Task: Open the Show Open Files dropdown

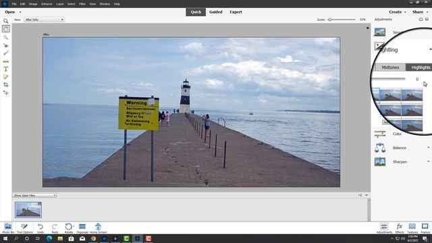Action: click(x=34, y=195)
